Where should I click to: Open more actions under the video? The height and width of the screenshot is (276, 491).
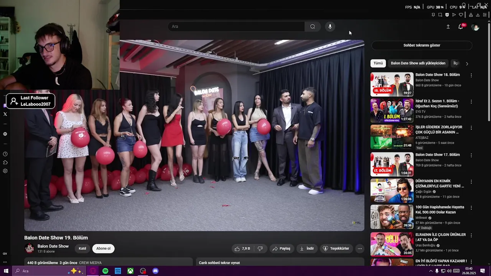pyautogui.click(x=360, y=248)
